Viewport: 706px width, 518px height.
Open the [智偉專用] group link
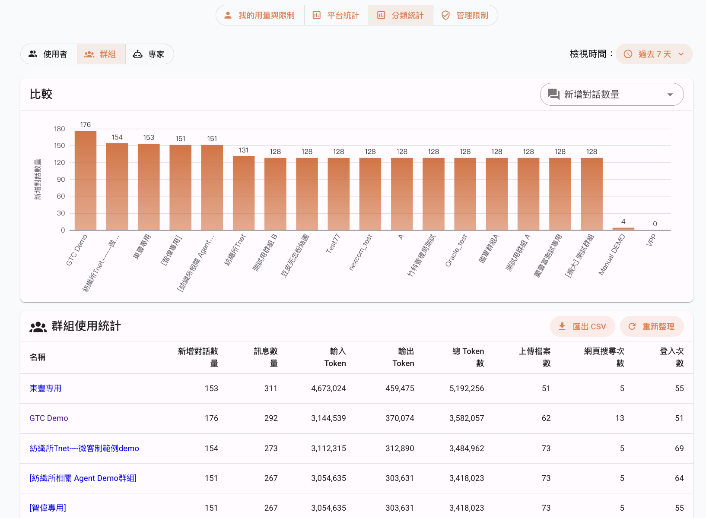[x=48, y=508]
